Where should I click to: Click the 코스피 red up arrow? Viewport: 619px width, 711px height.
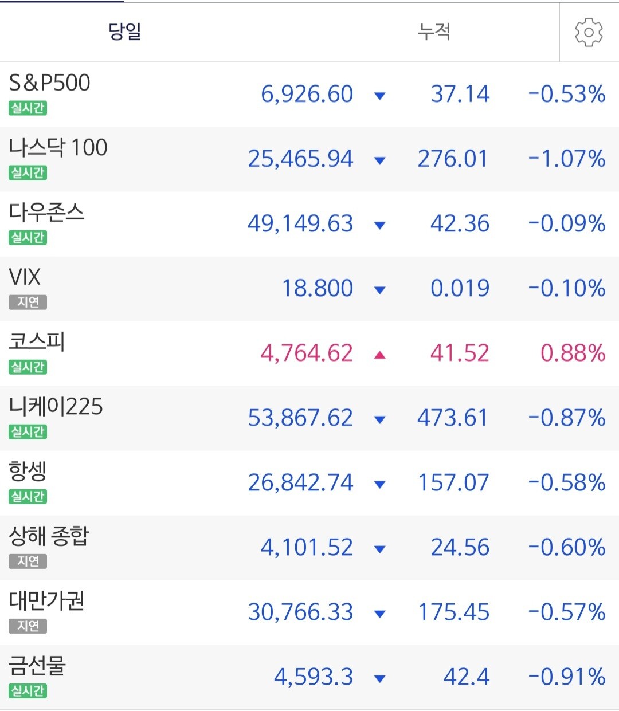379,355
